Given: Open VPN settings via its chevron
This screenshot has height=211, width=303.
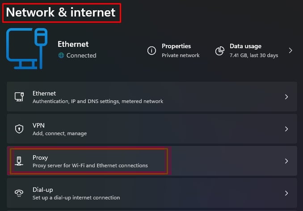Looking at the screenshot, I should (286, 129).
